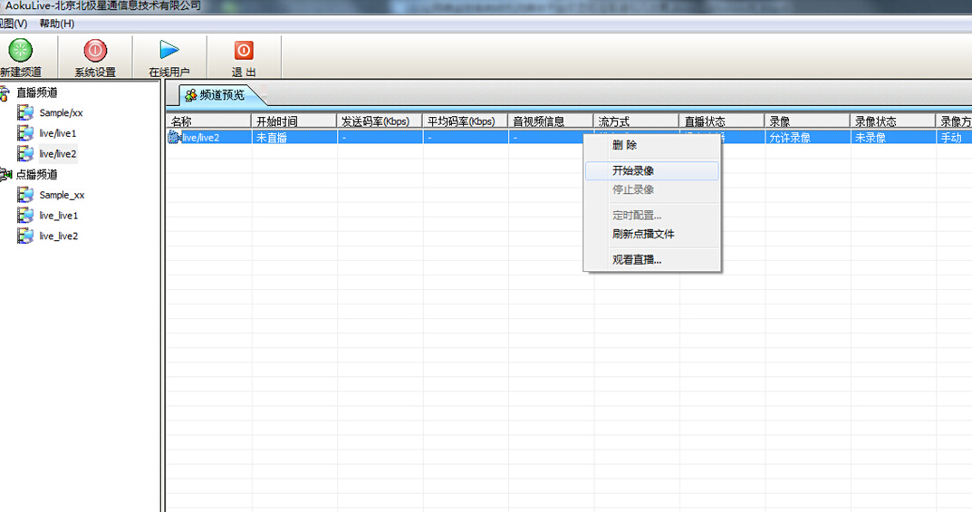Click the live/live1 channel film icon
The height and width of the screenshot is (512, 972).
25,134
